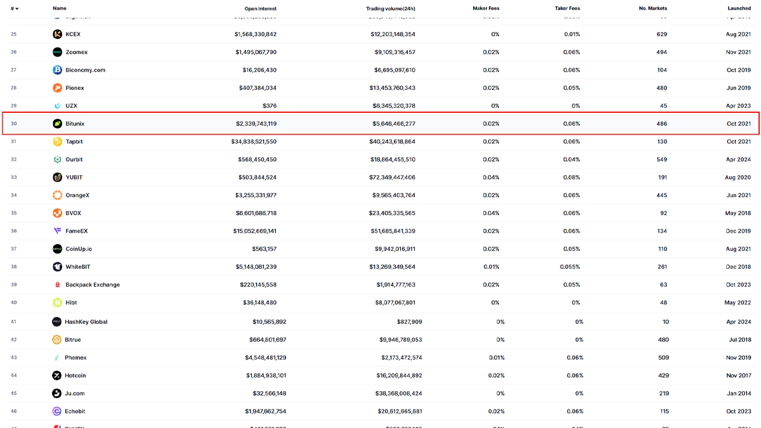761x428 pixels.
Task: Click the Taker Fees column header
Action: click(x=566, y=8)
